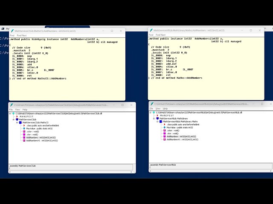Image resolution: width=273 pixels, height=204 pixels.
Task: Select the AddNumbers method icon in CSLib tree
Action: 24,137
